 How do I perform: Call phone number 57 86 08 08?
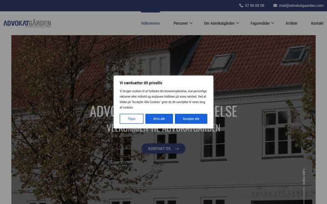pyautogui.click(x=255, y=5)
